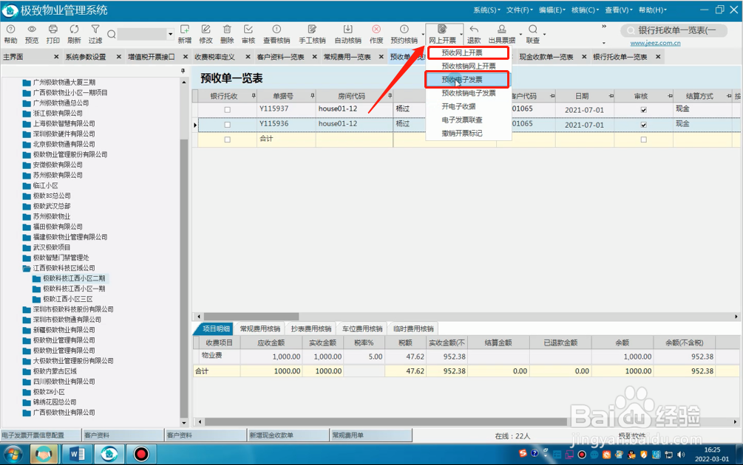Switch to the 客户资料一览表 tab
The height and width of the screenshot is (465, 743).
coord(280,57)
